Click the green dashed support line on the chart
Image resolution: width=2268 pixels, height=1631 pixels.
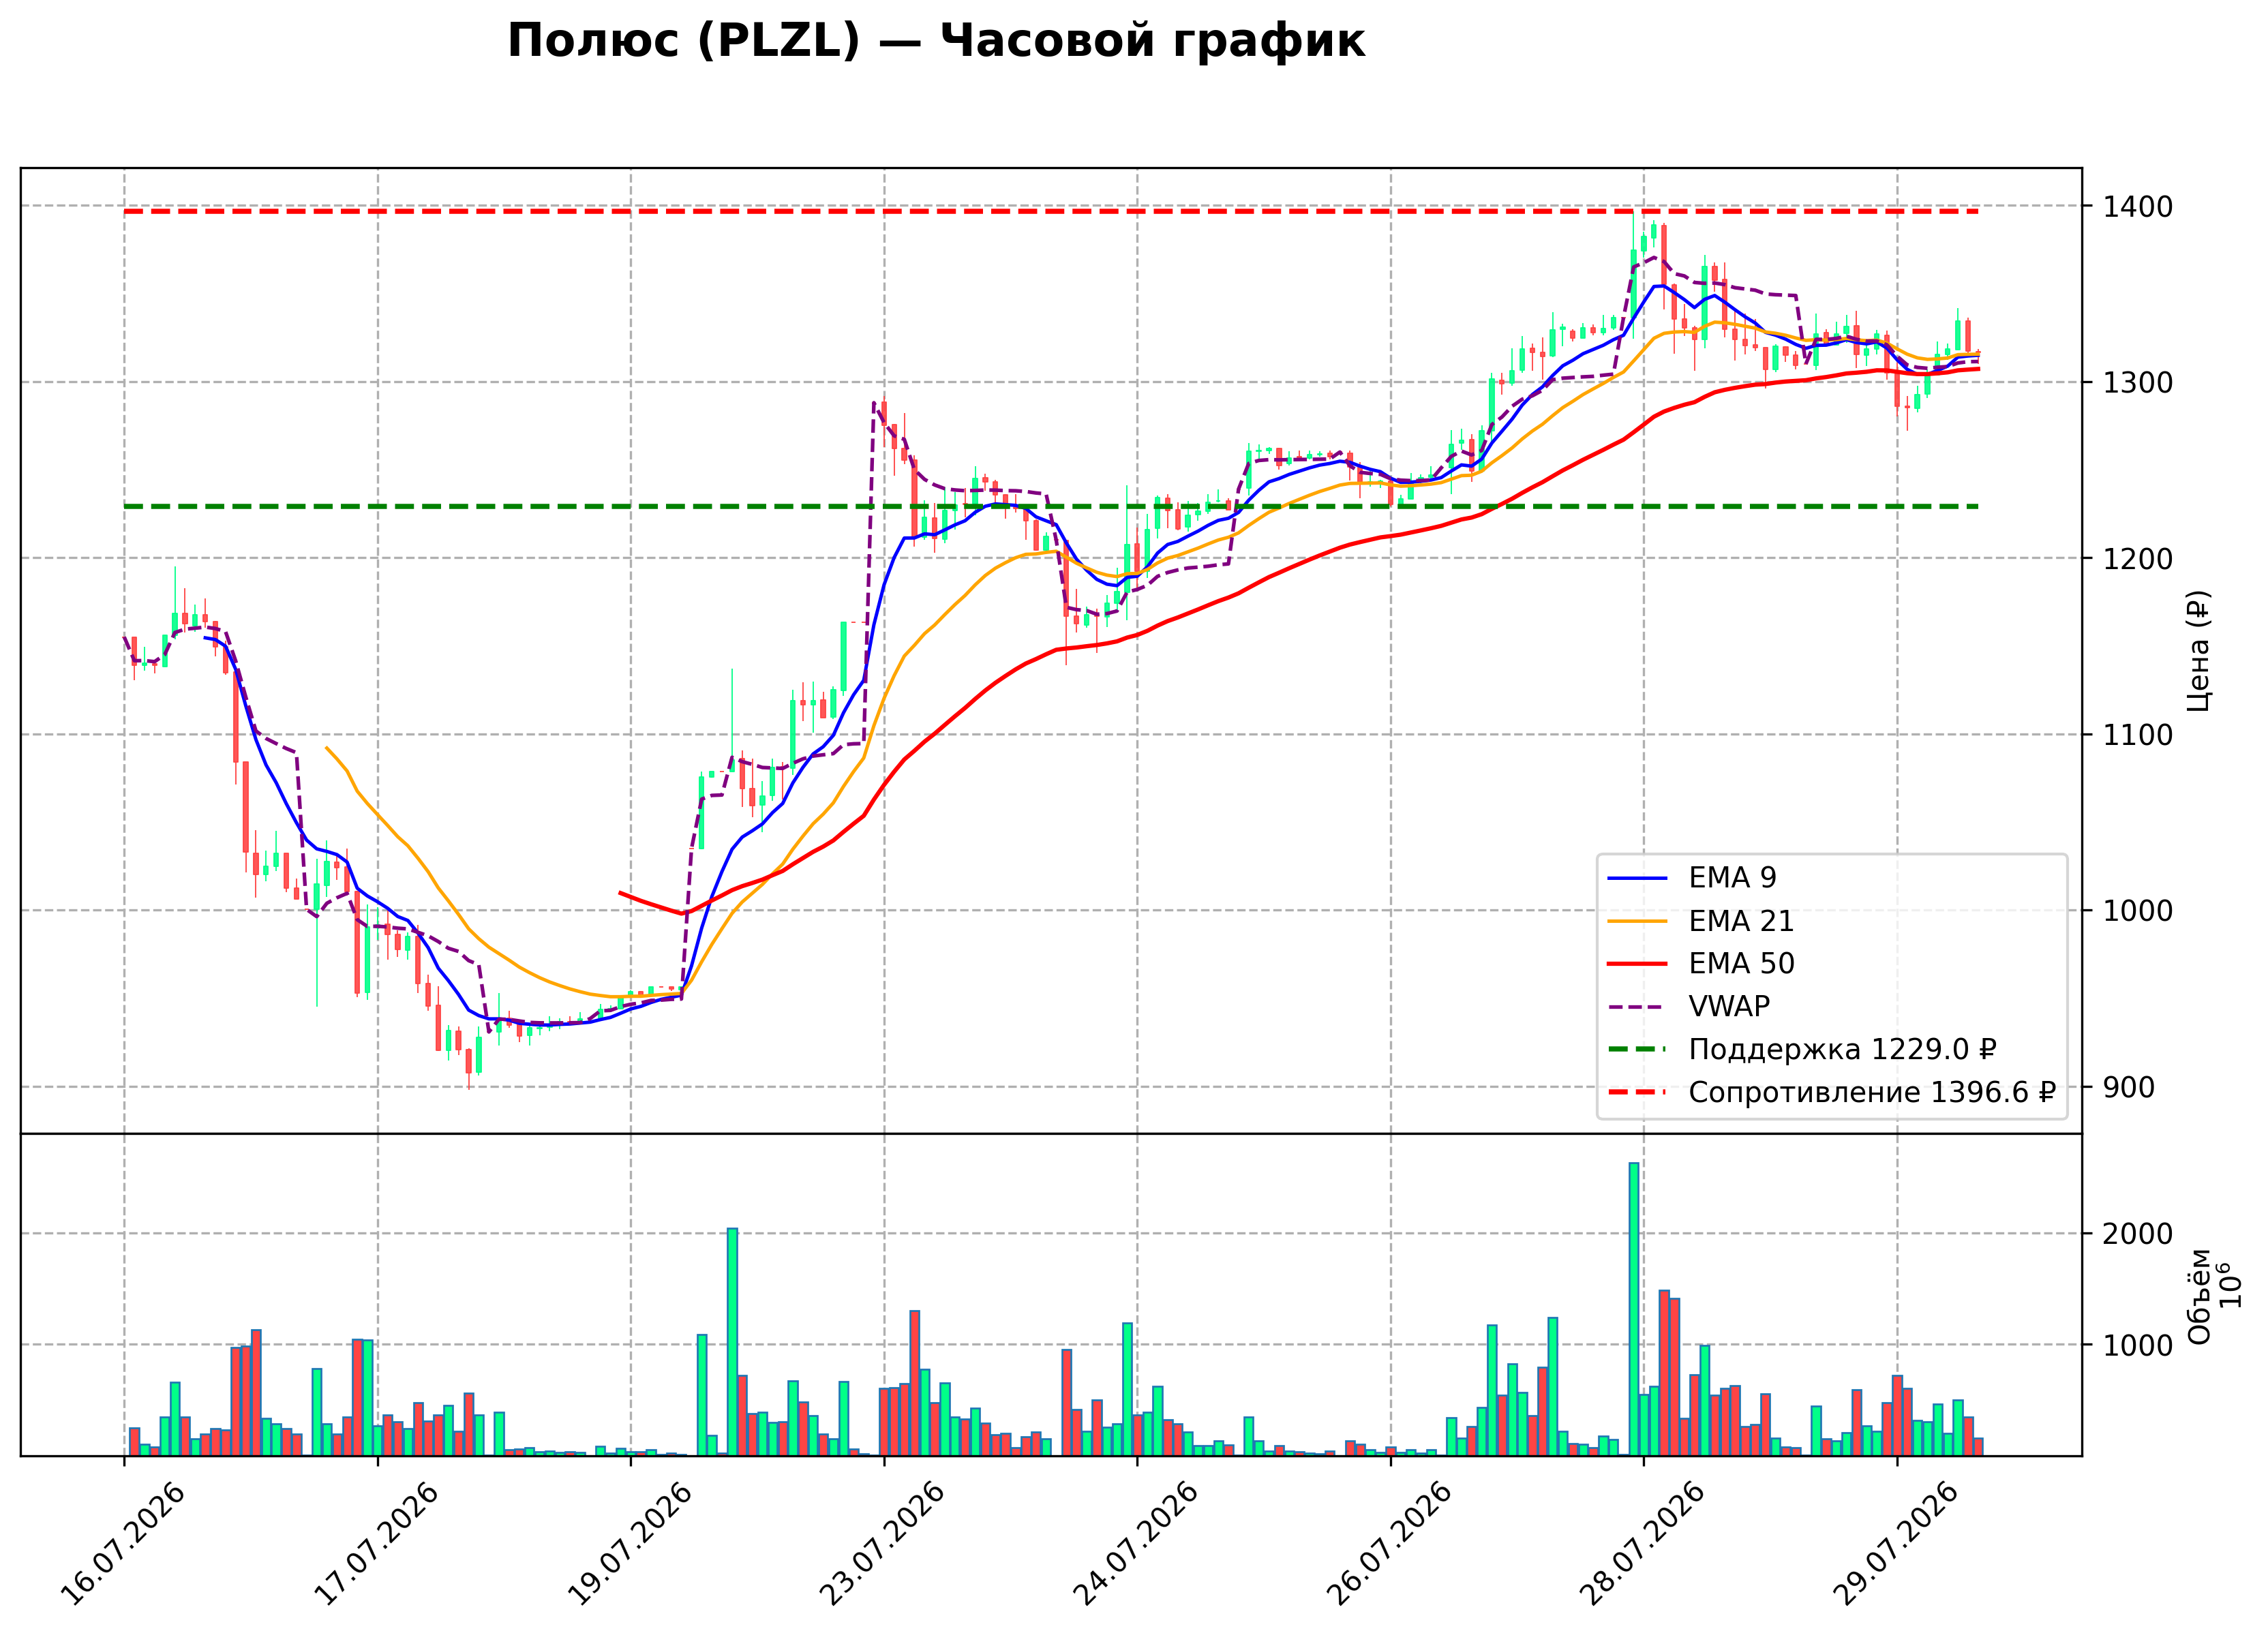pyautogui.click(x=1051, y=507)
